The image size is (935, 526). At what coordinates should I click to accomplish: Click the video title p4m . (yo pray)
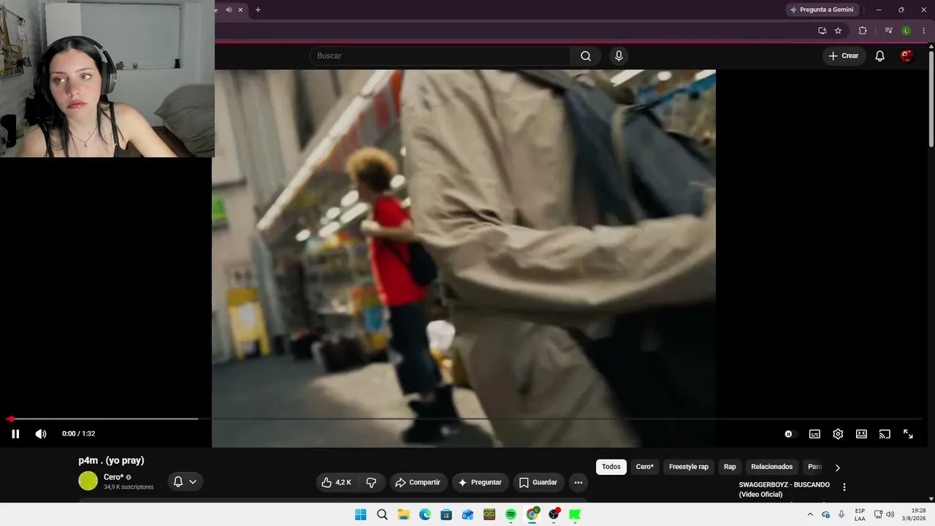(112, 460)
